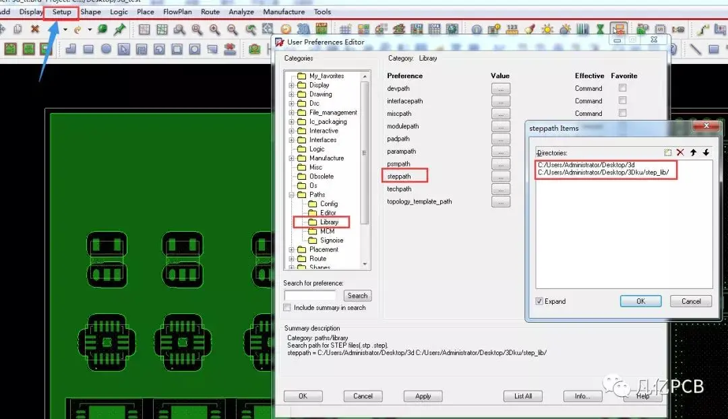Screen dimensions: 728x419
Task: Open the steppath value '...' button
Action: (500, 176)
